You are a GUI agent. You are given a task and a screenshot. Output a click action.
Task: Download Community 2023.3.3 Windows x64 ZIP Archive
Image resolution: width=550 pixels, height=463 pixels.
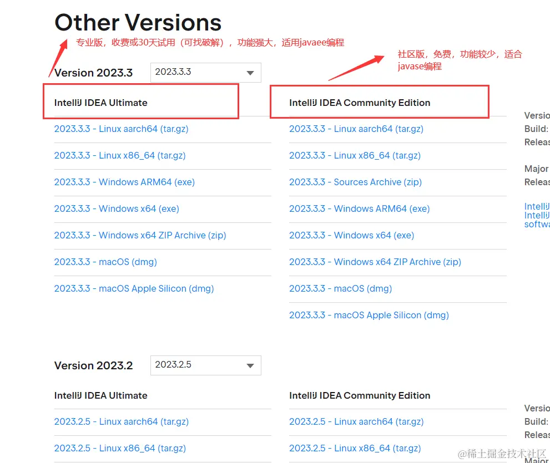(375, 262)
